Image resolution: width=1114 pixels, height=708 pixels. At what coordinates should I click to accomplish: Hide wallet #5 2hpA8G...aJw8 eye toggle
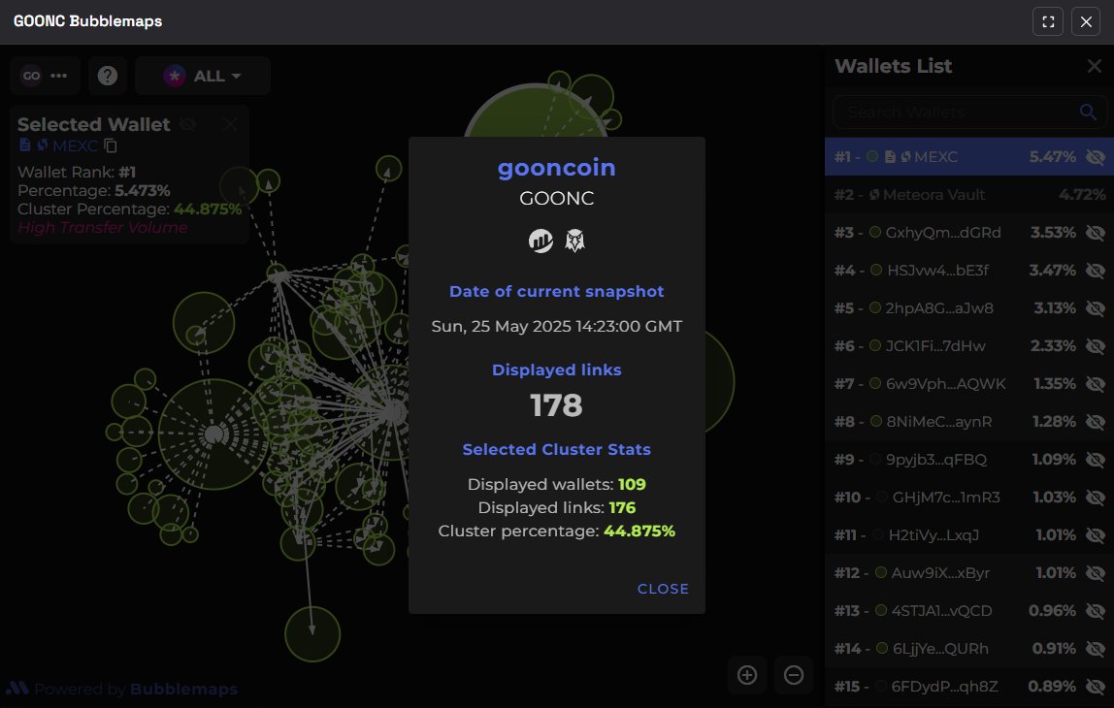(x=1096, y=308)
